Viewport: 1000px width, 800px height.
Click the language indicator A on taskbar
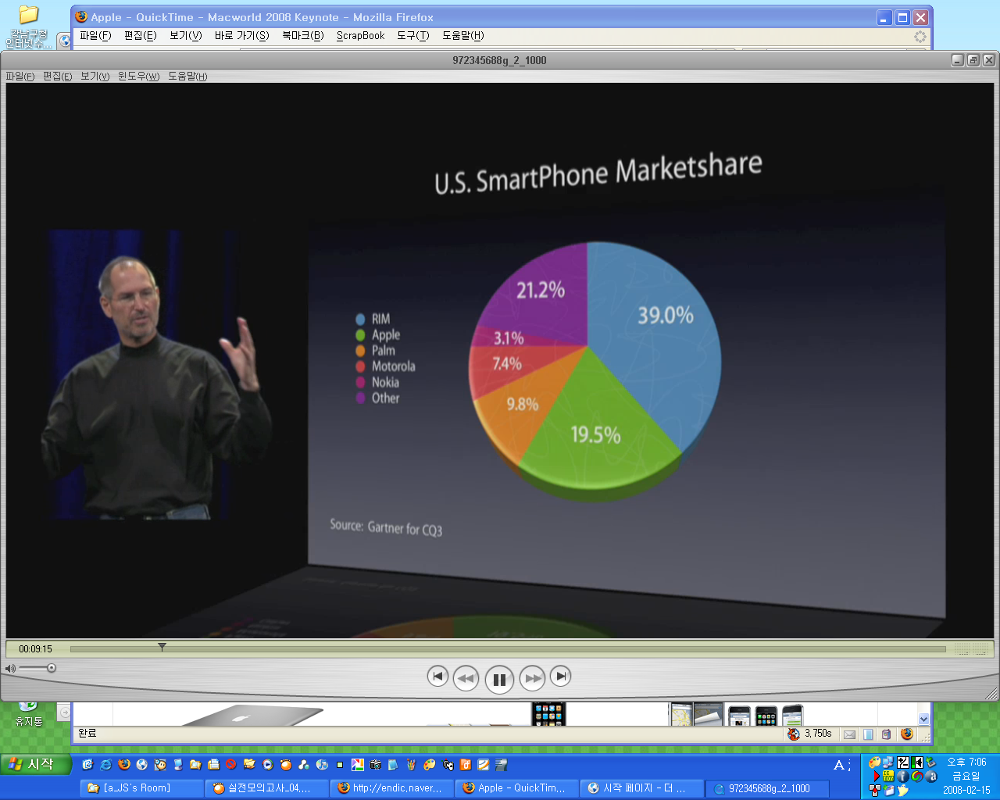pyautogui.click(x=839, y=765)
